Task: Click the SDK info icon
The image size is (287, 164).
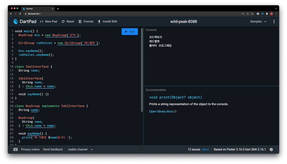Action: coord(271,149)
